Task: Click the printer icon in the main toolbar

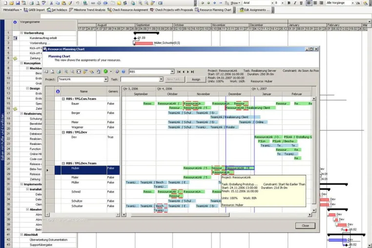Action: click(31, 3)
